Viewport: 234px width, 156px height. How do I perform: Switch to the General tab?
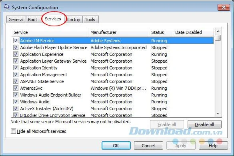point(16,20)
